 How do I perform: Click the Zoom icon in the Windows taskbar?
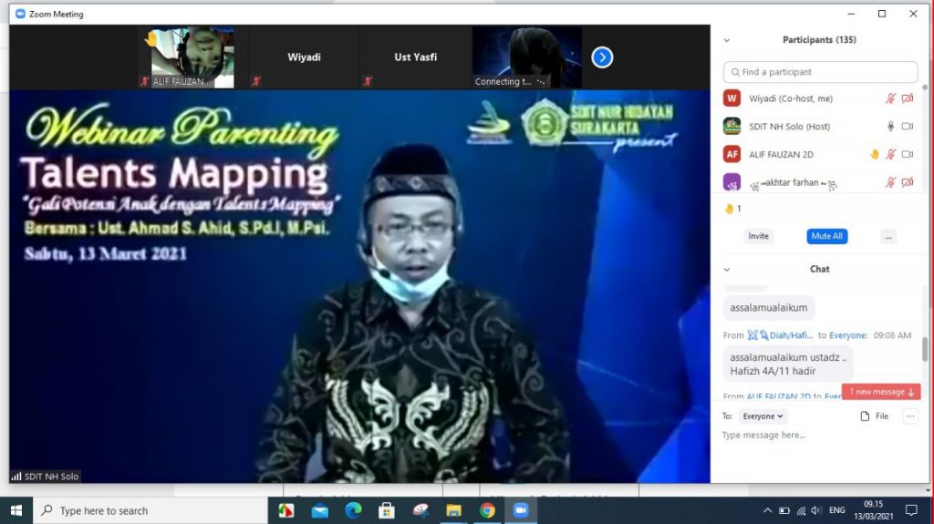521,510
